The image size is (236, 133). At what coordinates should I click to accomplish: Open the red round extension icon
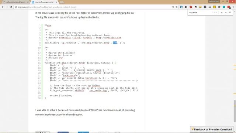coord(191,7)
